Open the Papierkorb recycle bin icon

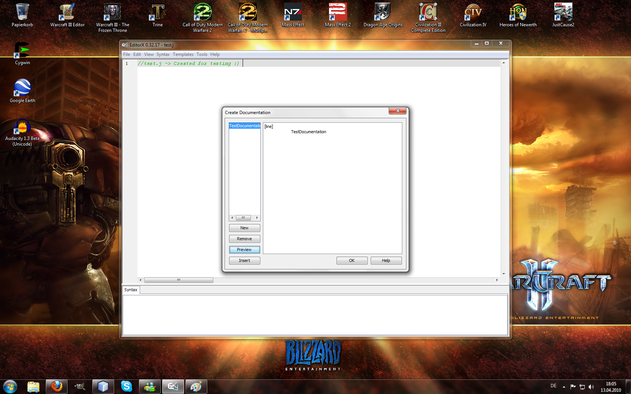tap(22, 15)
